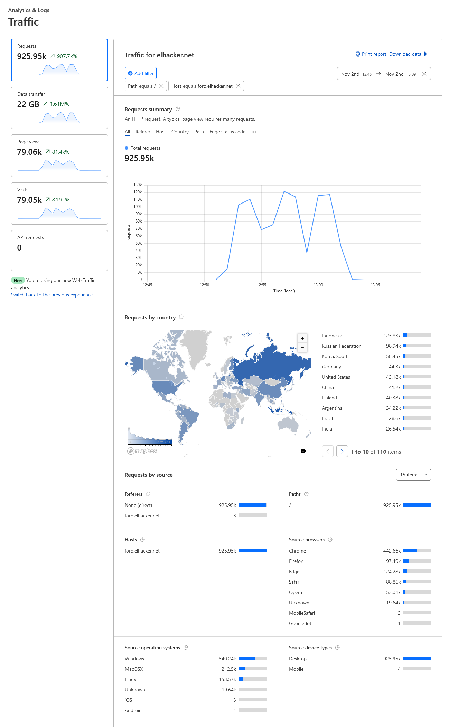Click the up arrow icon in Requests card
Viewport: 467px width, 727px height.
click(53, 56)
